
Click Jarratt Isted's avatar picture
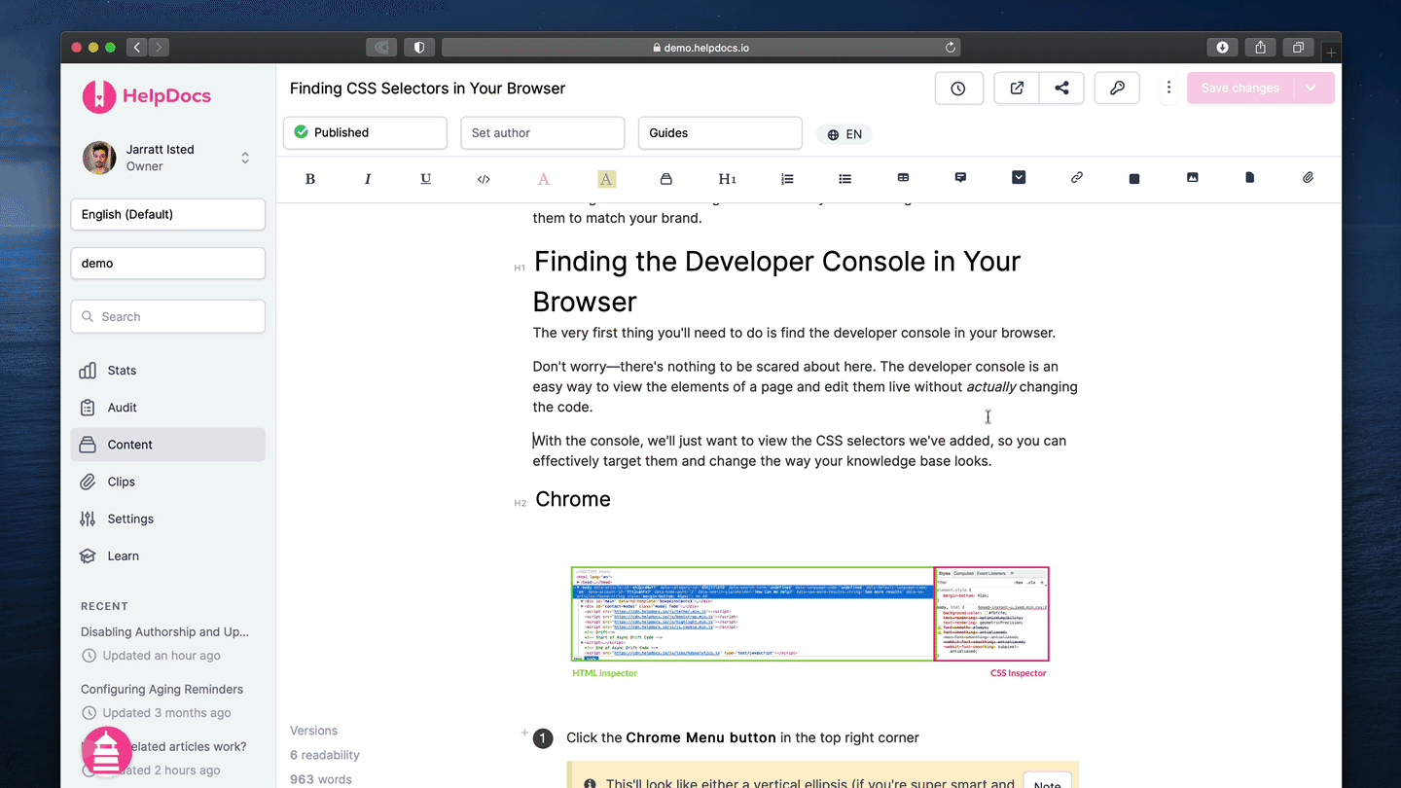click(99, 158)
